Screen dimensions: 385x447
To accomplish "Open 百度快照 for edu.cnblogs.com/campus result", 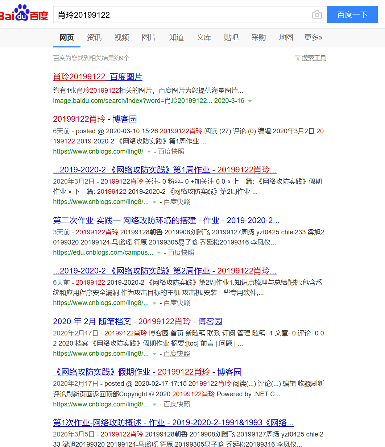I will [181, 252].
